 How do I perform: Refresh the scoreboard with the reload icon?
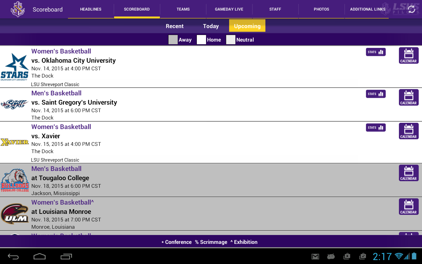[x=411, y=9]
